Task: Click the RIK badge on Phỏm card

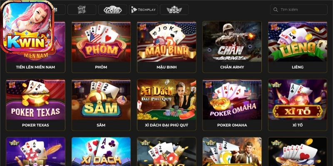Action: pyautogui.click(x=77, y=27)
